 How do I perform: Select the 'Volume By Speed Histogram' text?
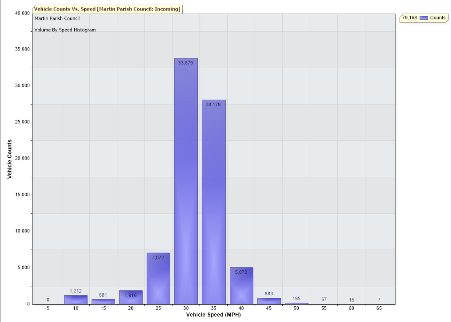click(65, 30)
